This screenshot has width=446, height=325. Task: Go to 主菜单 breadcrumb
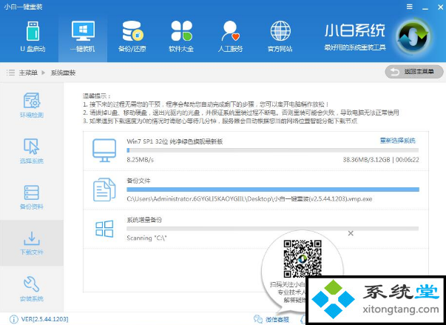pyautogui.click(x=28, y=73)
